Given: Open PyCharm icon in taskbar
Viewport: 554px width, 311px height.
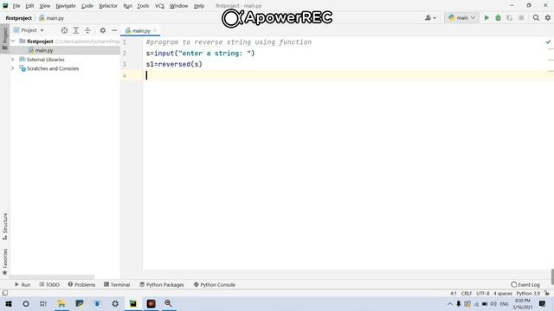Looking at the screenshot, I should 132,303.
